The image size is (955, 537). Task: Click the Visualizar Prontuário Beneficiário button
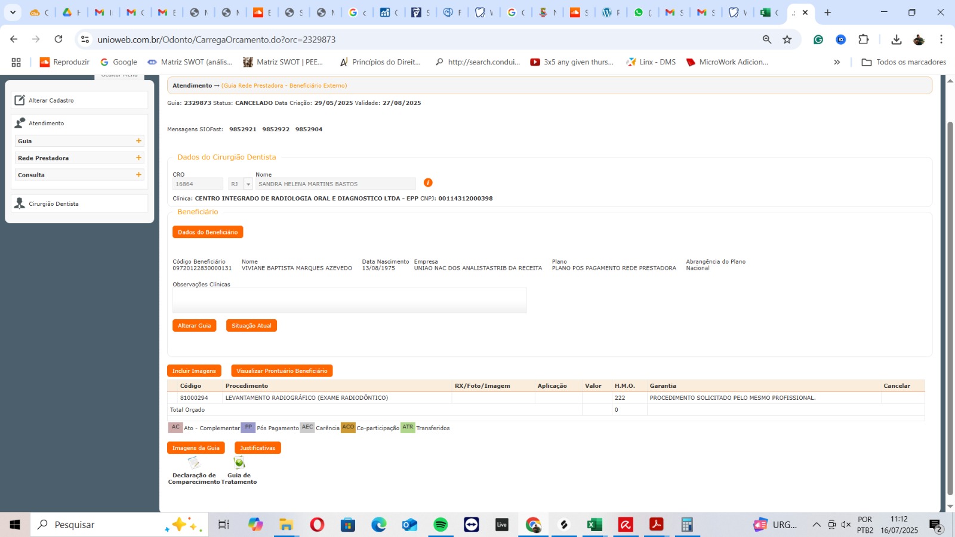pyautogui.click(x=282, y=371)
